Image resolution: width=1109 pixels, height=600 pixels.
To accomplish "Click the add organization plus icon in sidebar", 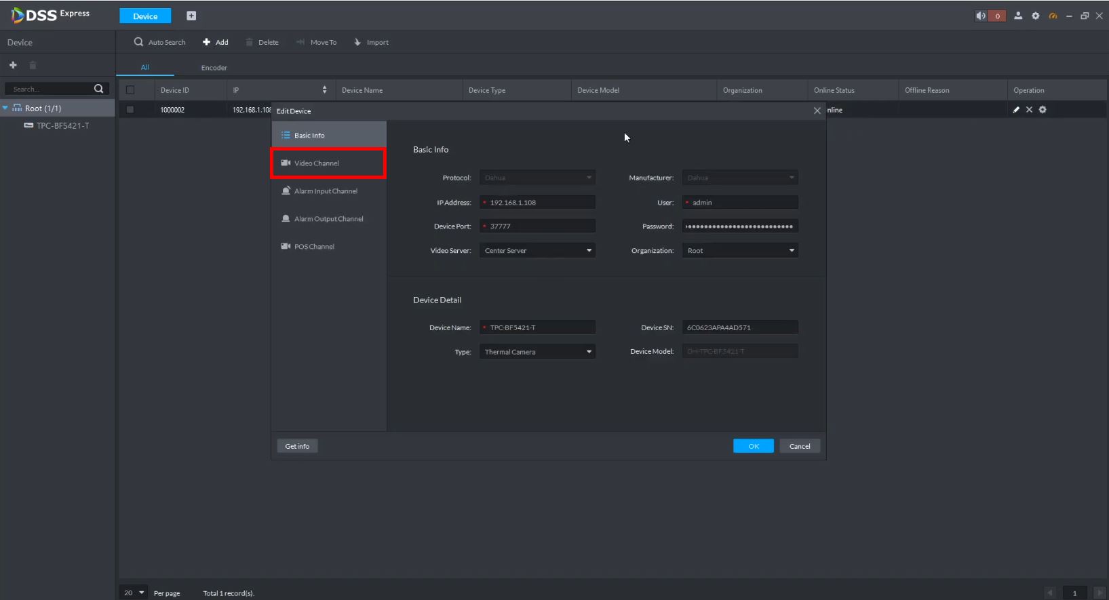I will [x=13, y=65].
